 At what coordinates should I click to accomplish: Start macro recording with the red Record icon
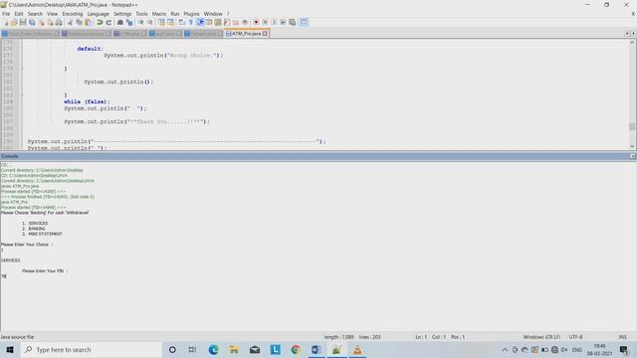tap(256, 22)
